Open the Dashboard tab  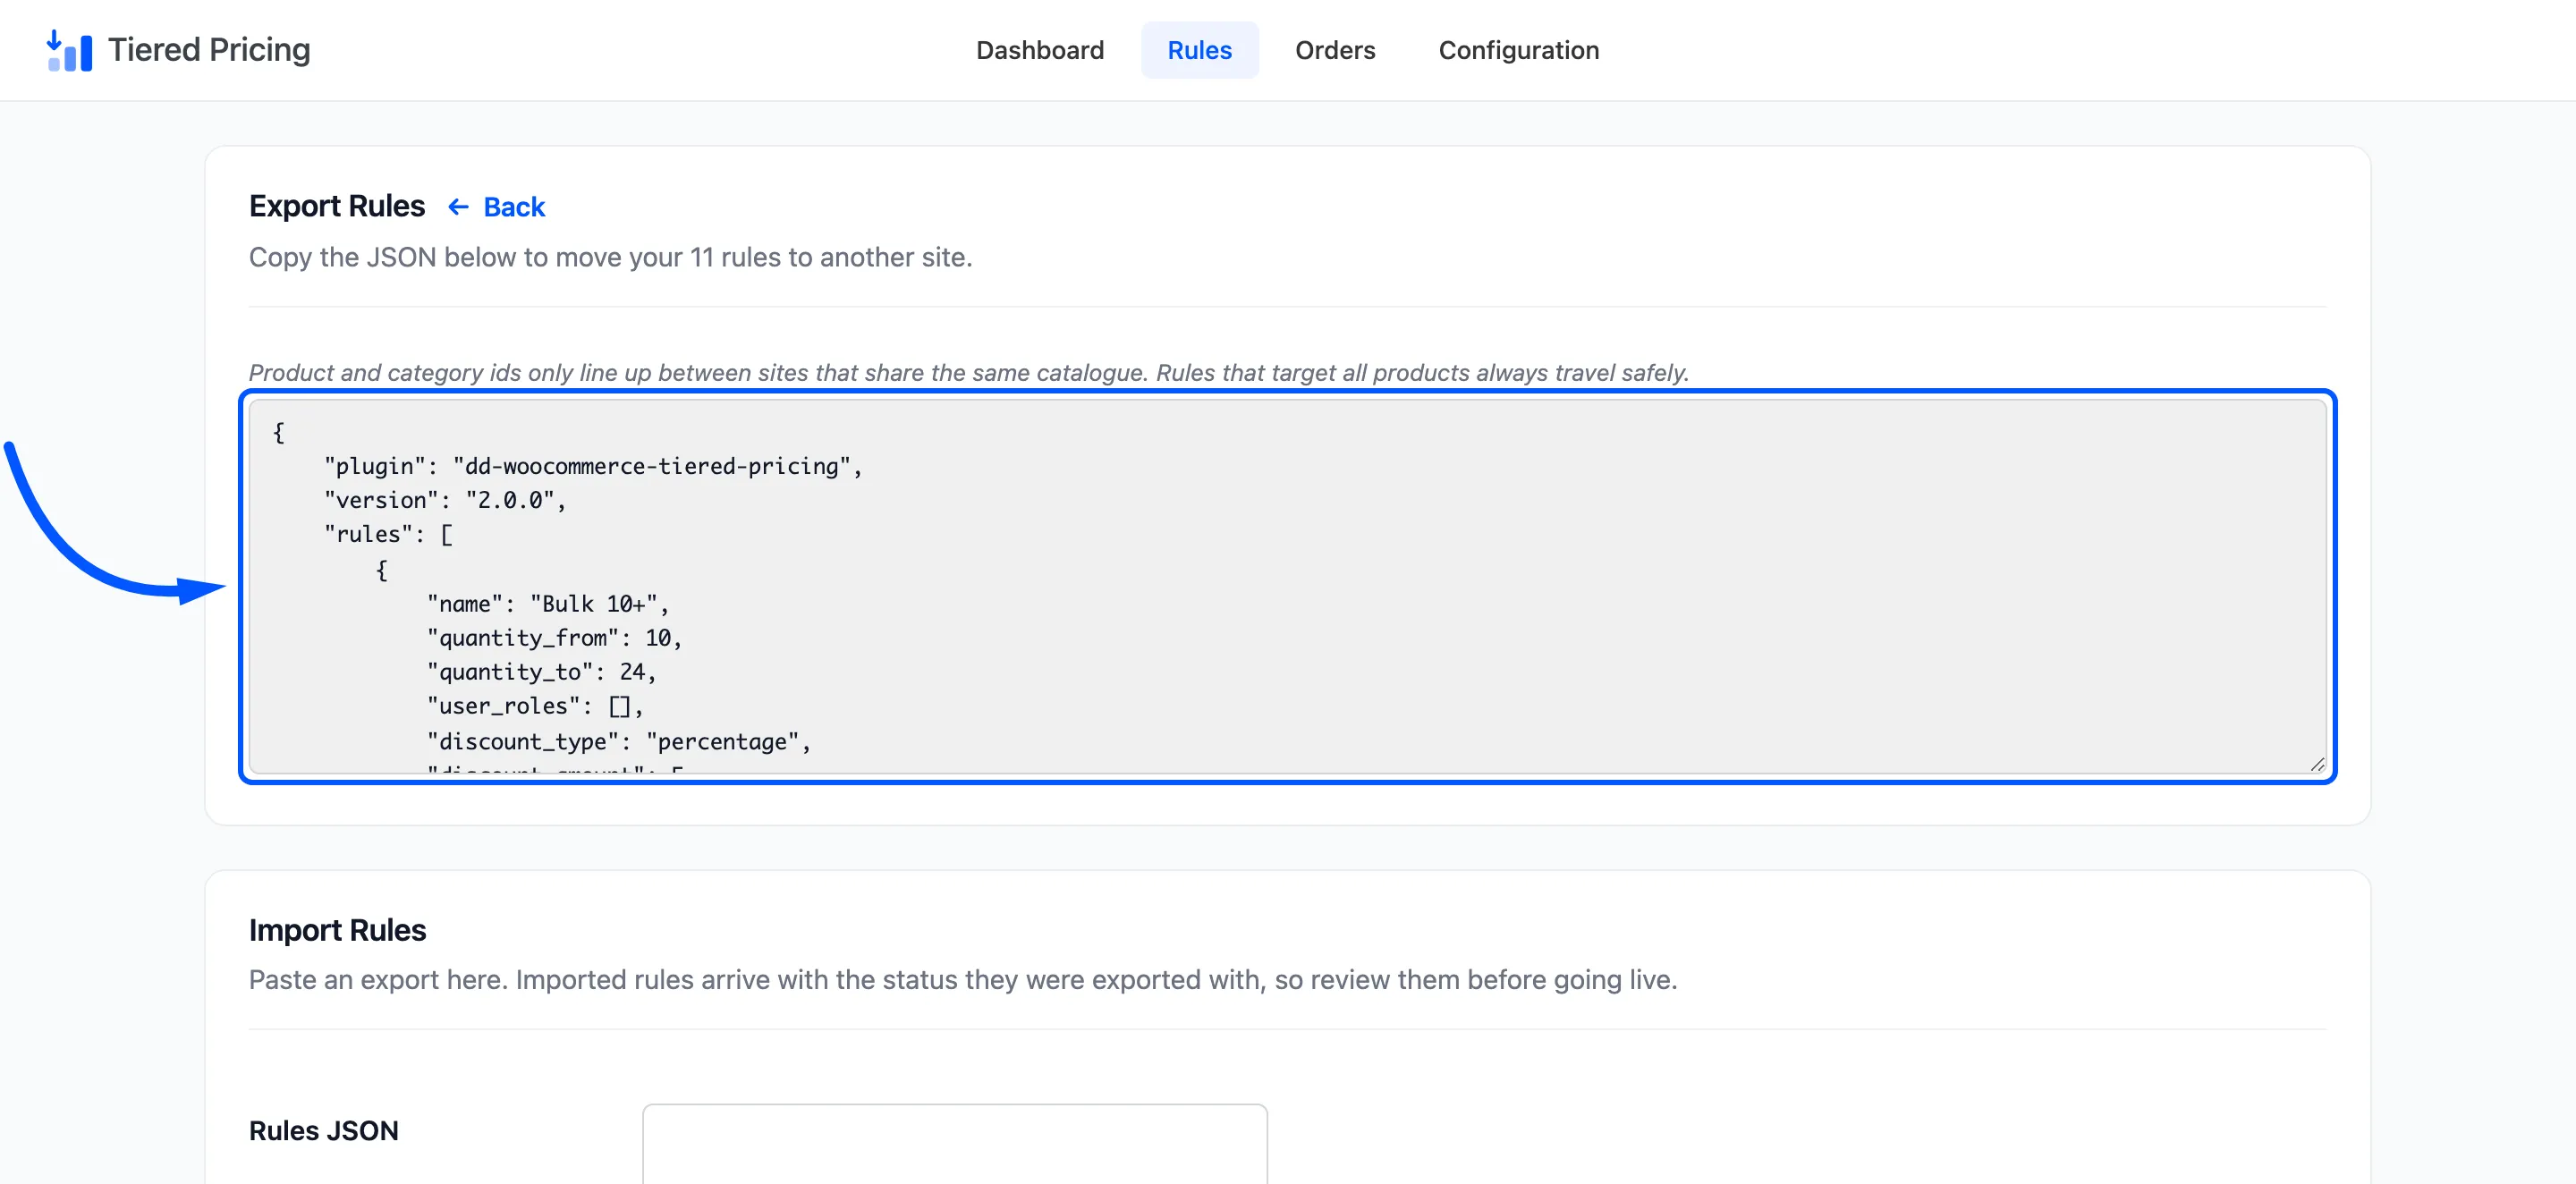pyautogui.click(x=1040, y=50)
